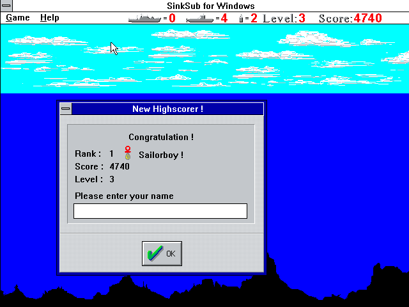Click the depth charge icon in status bar
Image resolution: width=409 pixels, height=307 pixels.
click(x=241, y=19)
